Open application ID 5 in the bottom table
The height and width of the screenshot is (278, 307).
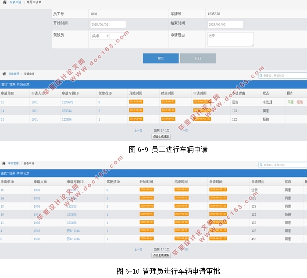point(1,239)
